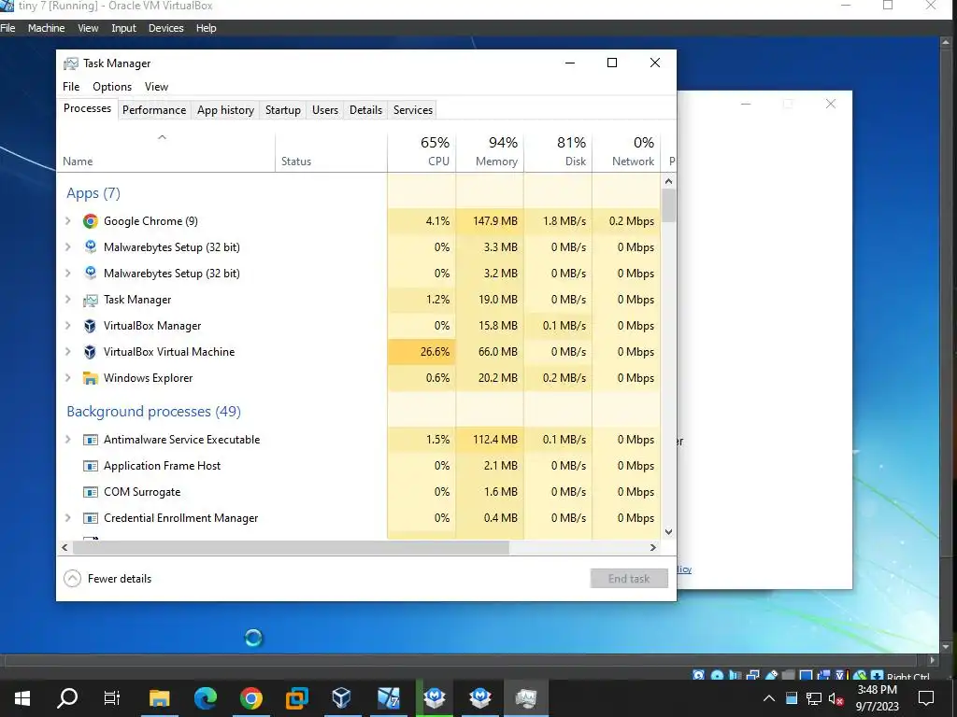
Task: Click the Google Chrome process icon
Action: click(91, 221)
